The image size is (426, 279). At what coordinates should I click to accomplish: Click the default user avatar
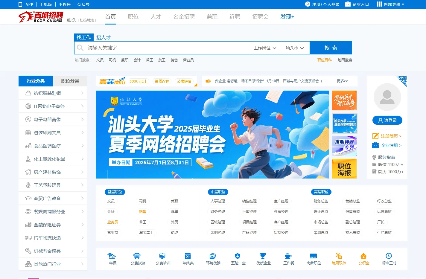[x=387, y=97]
